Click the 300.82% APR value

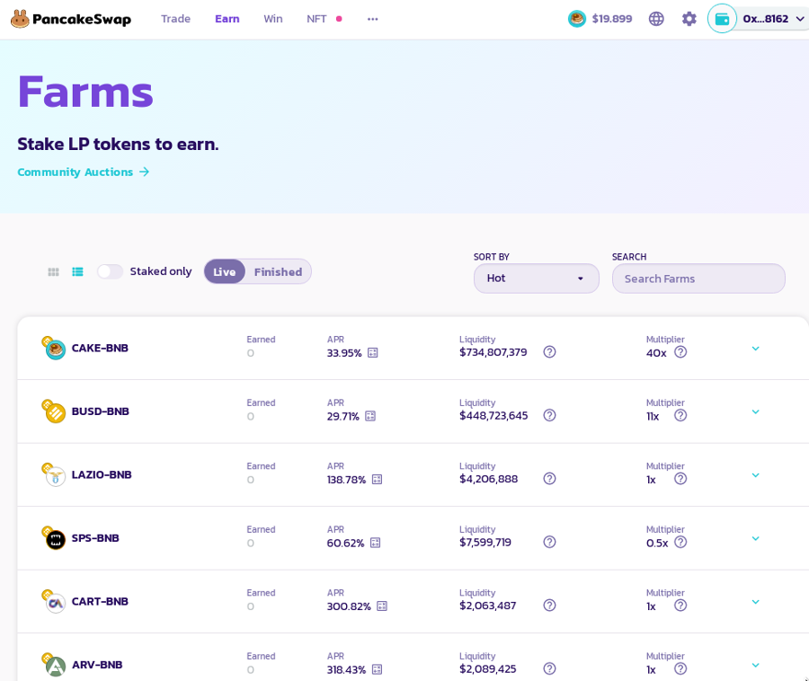coord(349,606)
